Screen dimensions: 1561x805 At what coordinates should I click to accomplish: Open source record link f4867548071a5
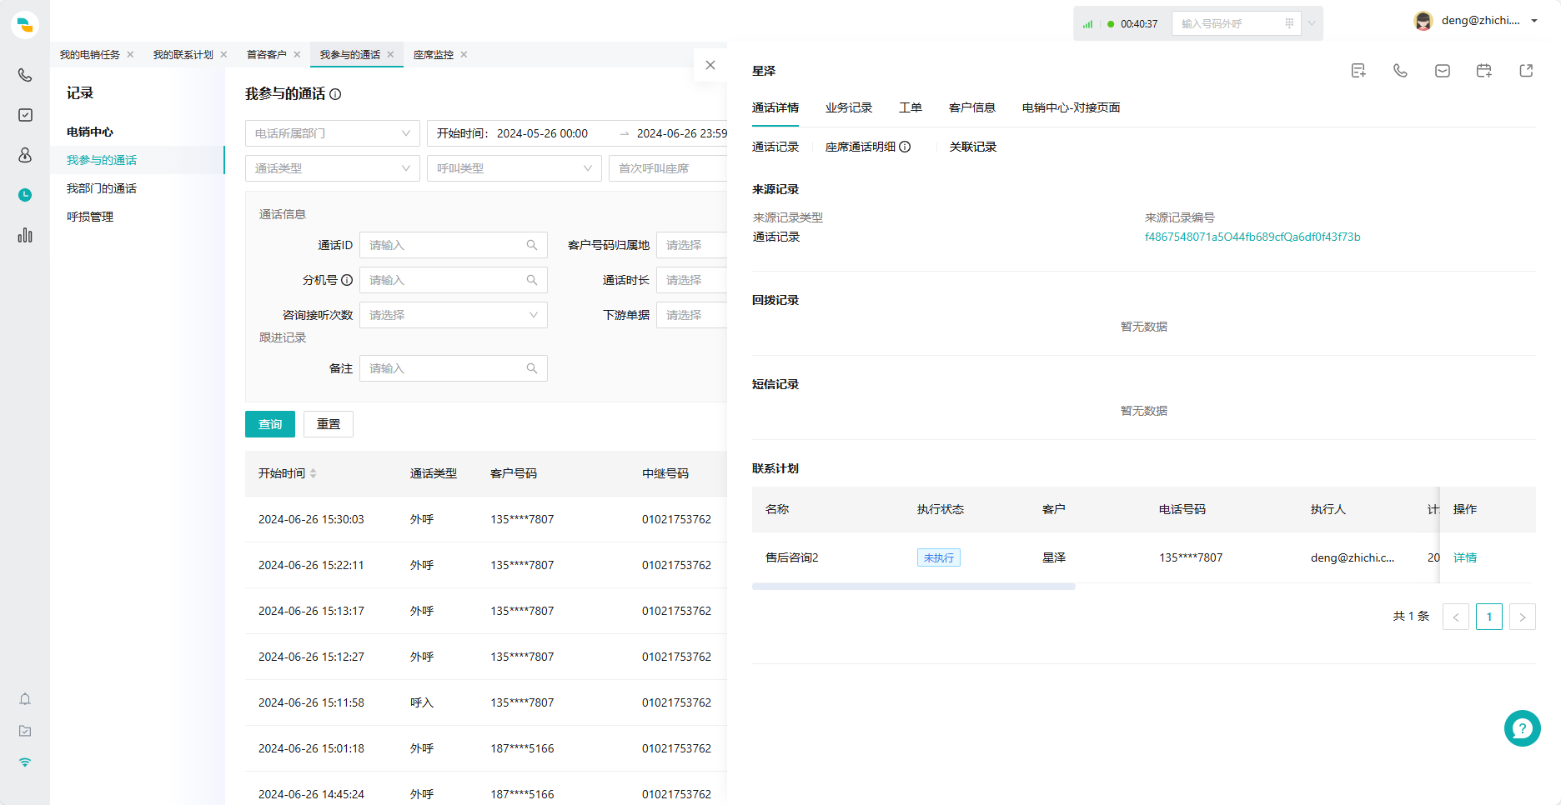click(1252, 237)
